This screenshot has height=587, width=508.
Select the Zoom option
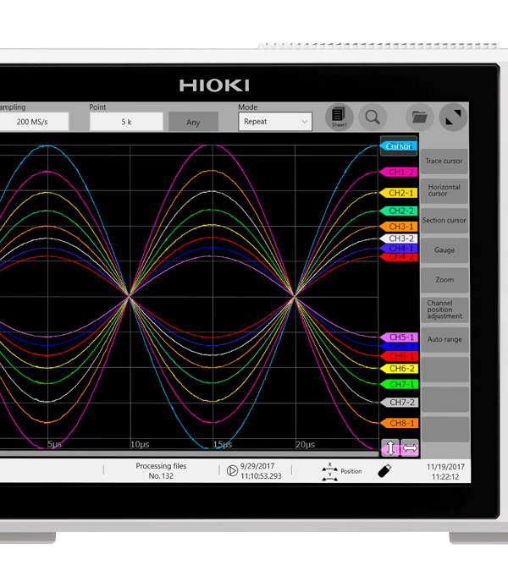pyautogui.click(x=444, y=280)
